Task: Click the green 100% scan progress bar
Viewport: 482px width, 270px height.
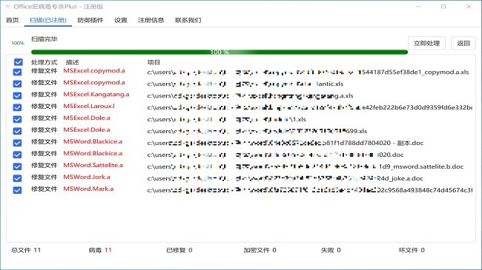Action: [x=219, y=53]
